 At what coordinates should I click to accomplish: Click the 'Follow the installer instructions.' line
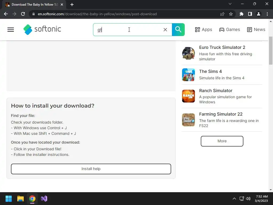[40, 155]
